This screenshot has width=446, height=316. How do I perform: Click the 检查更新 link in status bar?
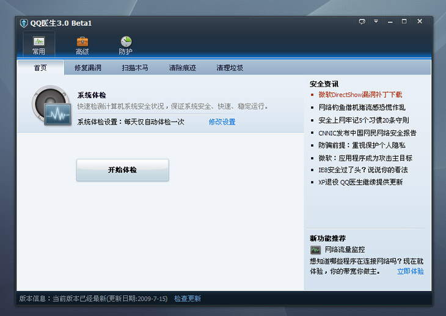pyautogui.click(x=188, y=298)
